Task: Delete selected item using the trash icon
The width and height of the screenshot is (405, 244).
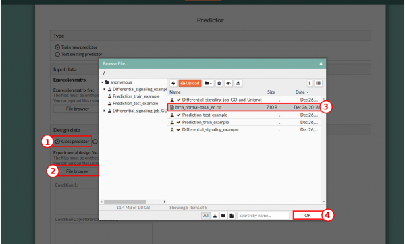Action: pyautogui.click(x=219, y=83)
